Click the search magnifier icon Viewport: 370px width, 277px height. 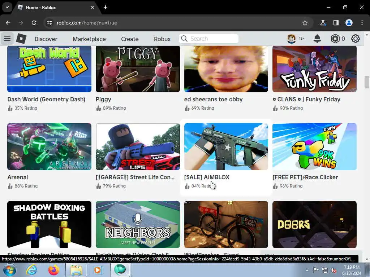click(x=184, y=39)
